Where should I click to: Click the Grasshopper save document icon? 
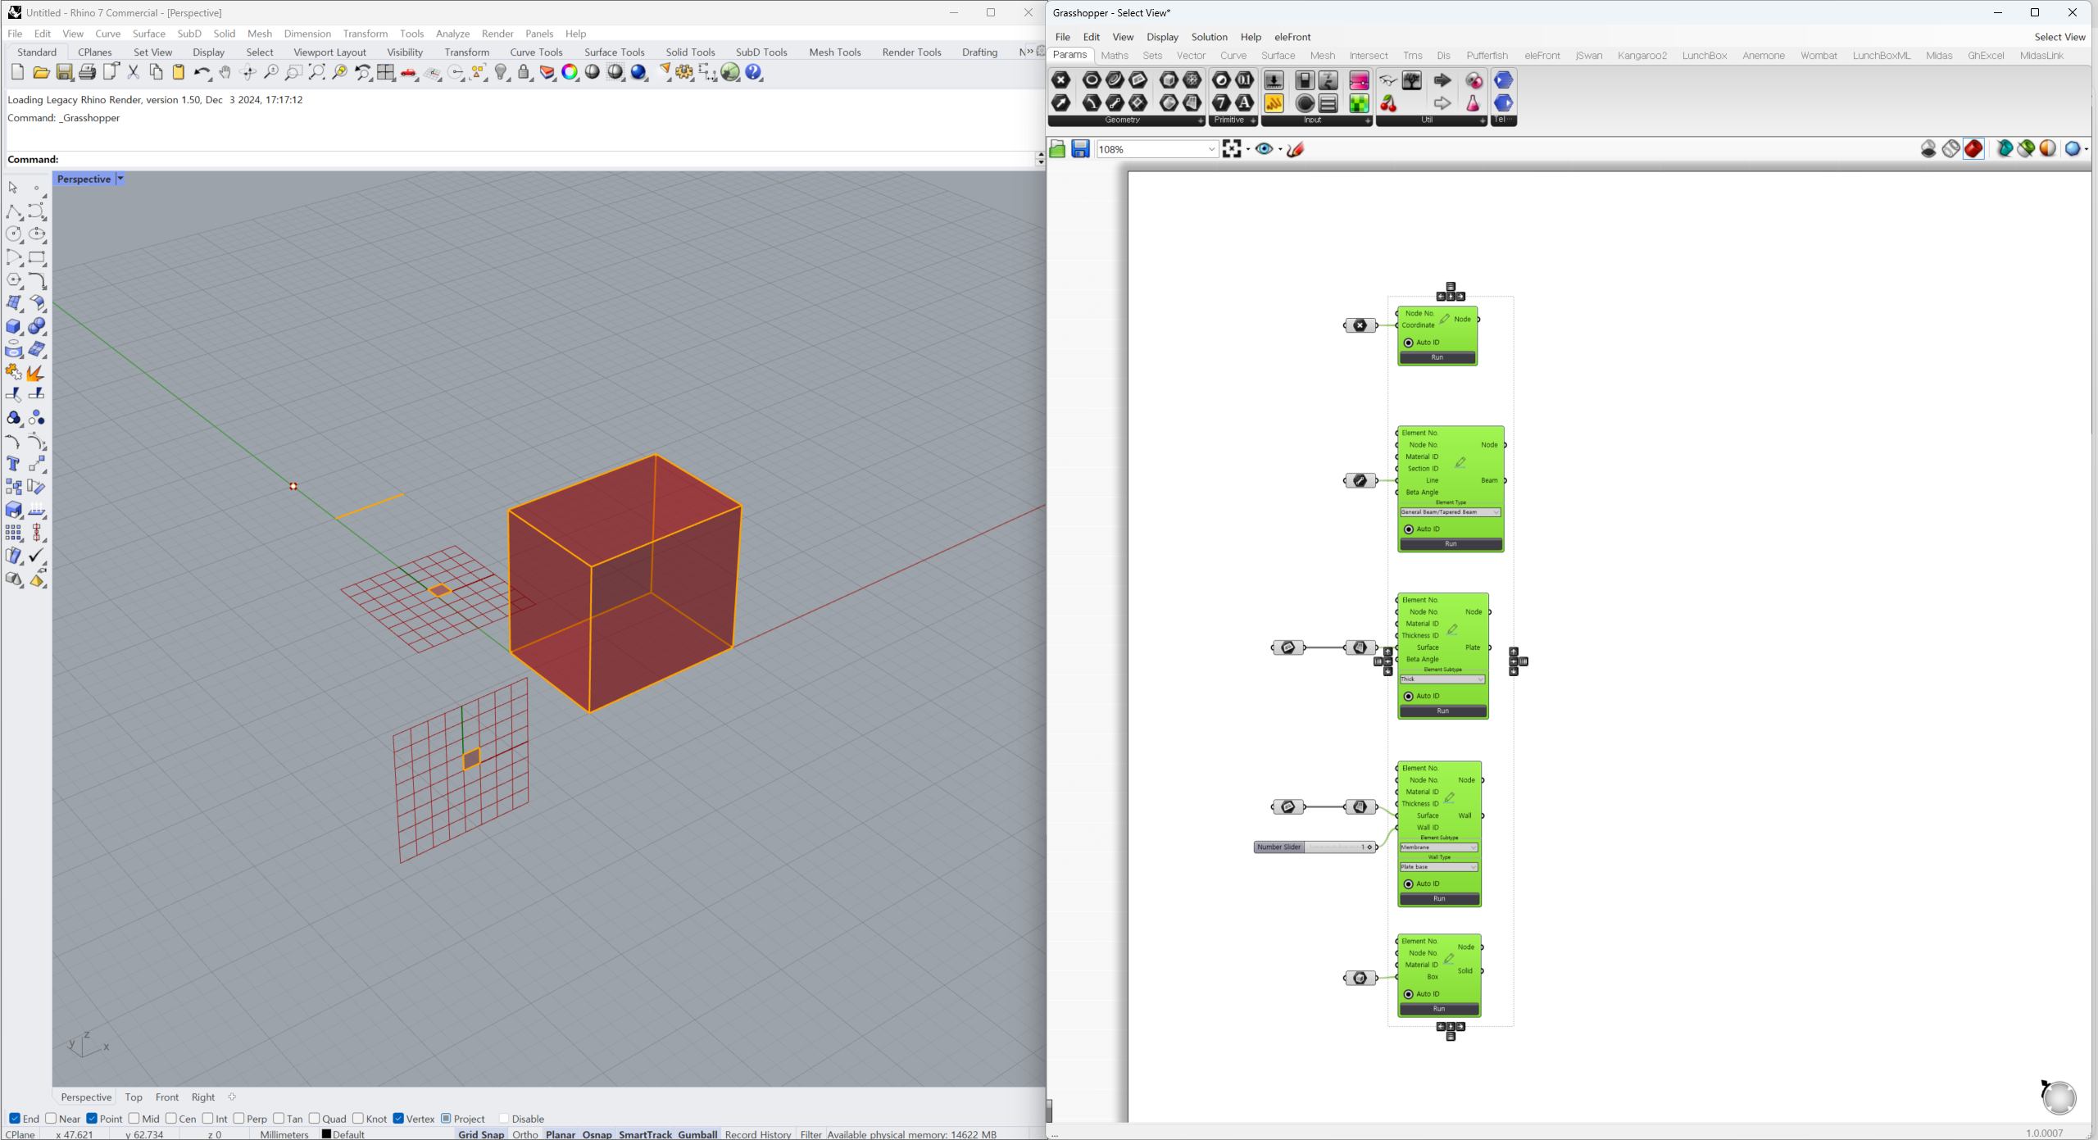click(1080, 148)
